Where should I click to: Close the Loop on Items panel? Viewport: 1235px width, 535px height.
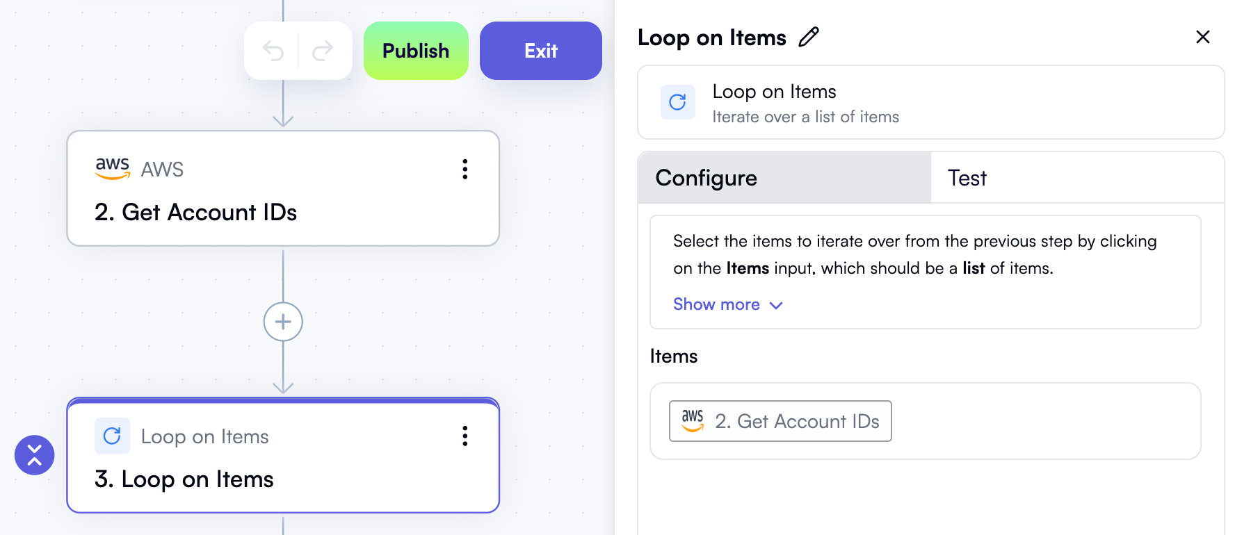tap(1202, 37)
